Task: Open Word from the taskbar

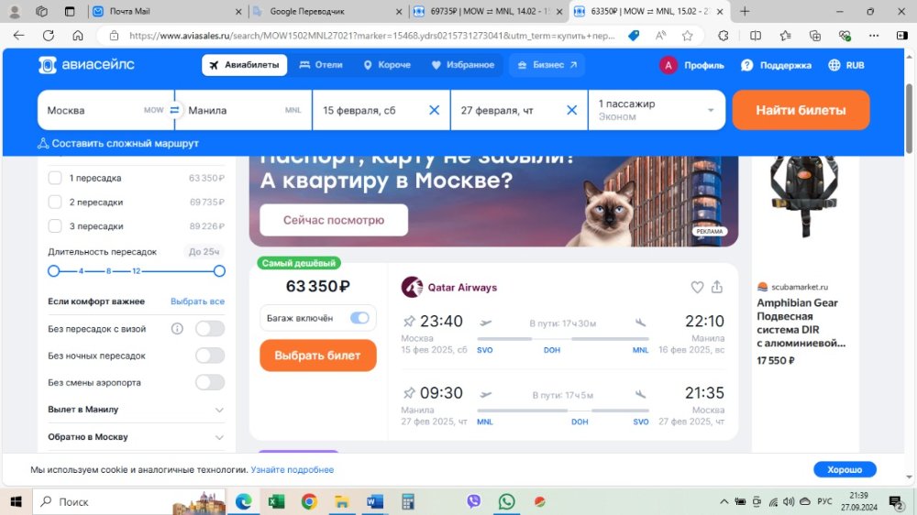Action: pyautogui.click(x=375, y=501)
